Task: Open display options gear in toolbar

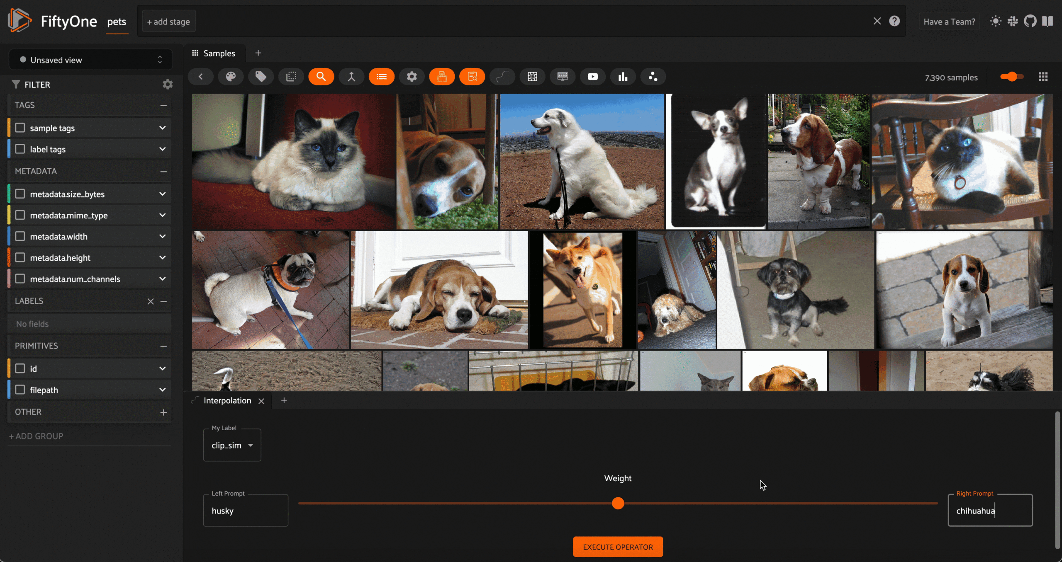Action: 412,77
